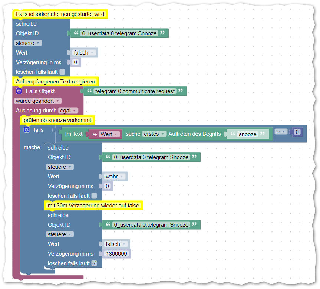This screenshot has height=289, width=320.
Task: Click closing quote icon of telegram.0.communicate.request
Action: (181, 91)
